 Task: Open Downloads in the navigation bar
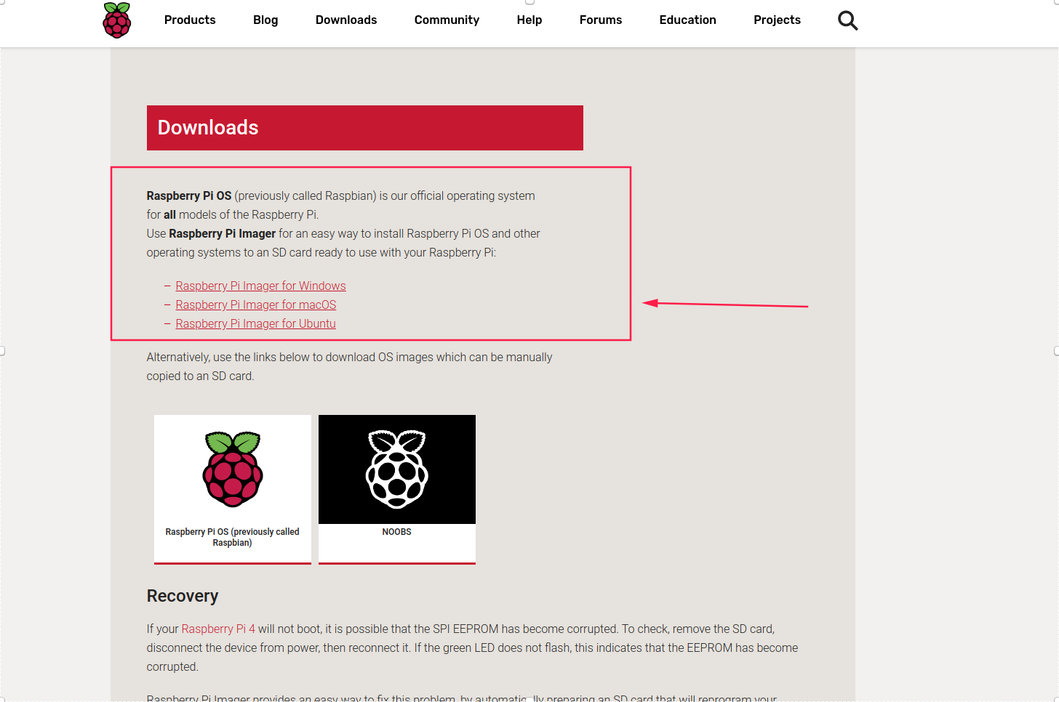tap(346, 20)
